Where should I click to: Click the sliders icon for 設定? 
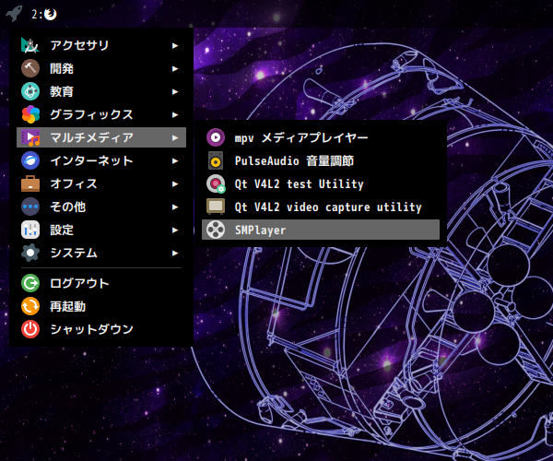click(30, 230)
